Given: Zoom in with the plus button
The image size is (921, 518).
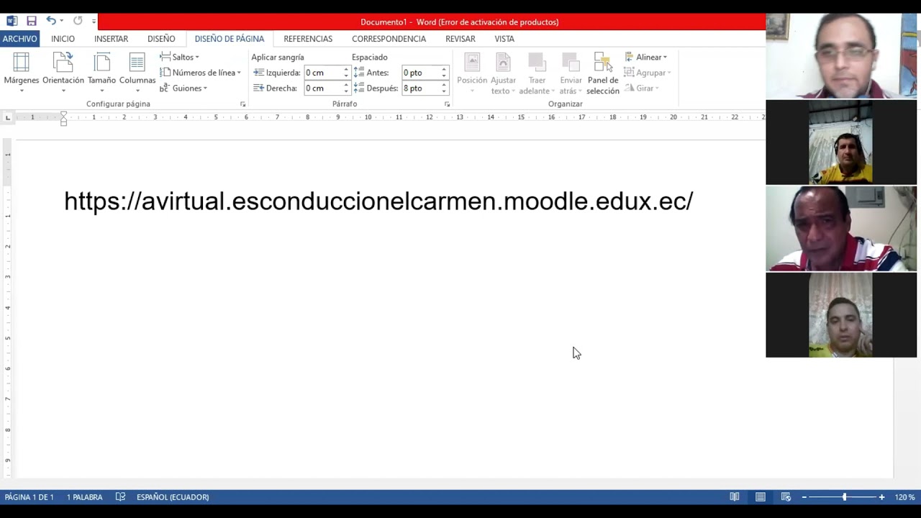Looking at the screenshot, I should (881, 497).
